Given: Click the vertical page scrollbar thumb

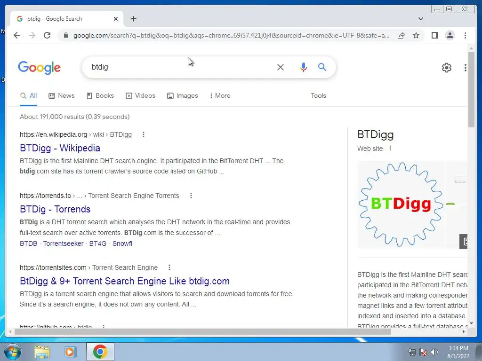Looking at the screenshot, I should point(471,89).
